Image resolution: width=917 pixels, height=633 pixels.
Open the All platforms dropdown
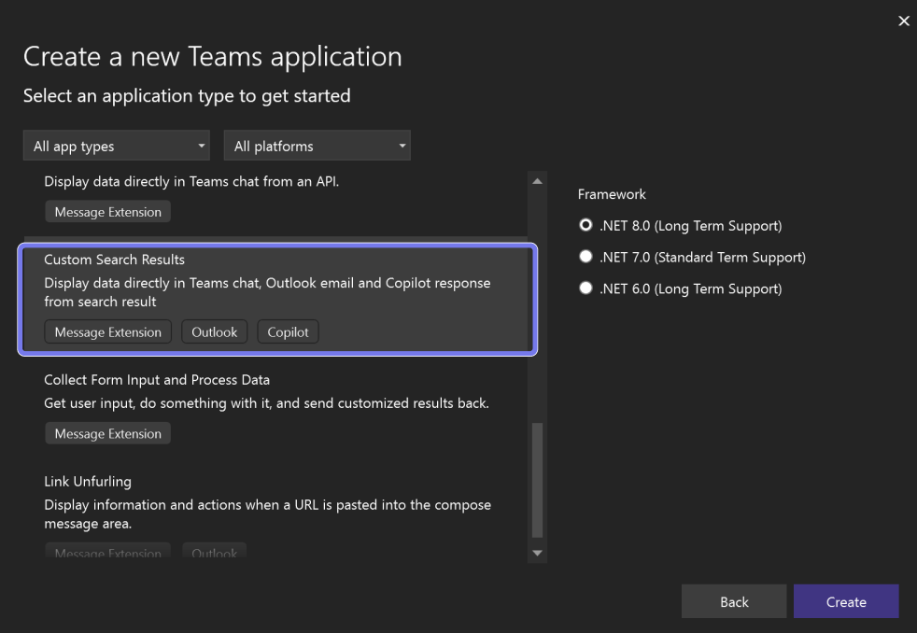(317, 147)
